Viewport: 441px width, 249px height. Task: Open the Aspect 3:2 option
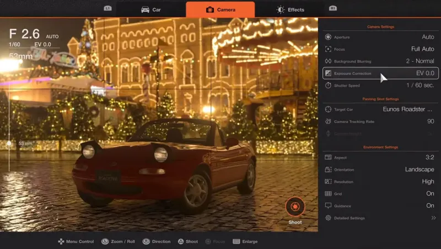(428, 158)
